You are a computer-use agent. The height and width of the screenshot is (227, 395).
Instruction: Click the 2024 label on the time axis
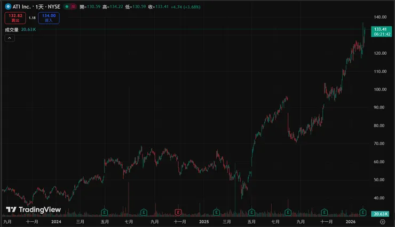pos(56,222)
